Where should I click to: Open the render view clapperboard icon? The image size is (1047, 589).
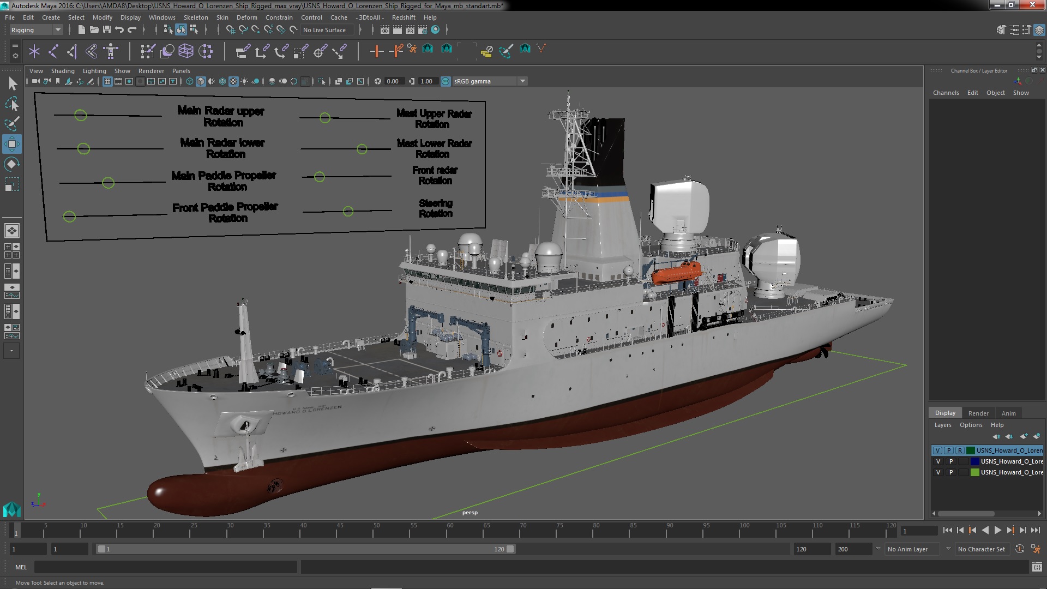384,30
